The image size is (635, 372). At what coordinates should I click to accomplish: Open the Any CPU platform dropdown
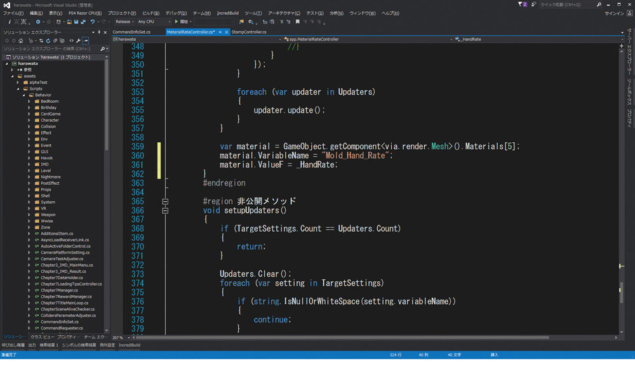click(154, 22)
